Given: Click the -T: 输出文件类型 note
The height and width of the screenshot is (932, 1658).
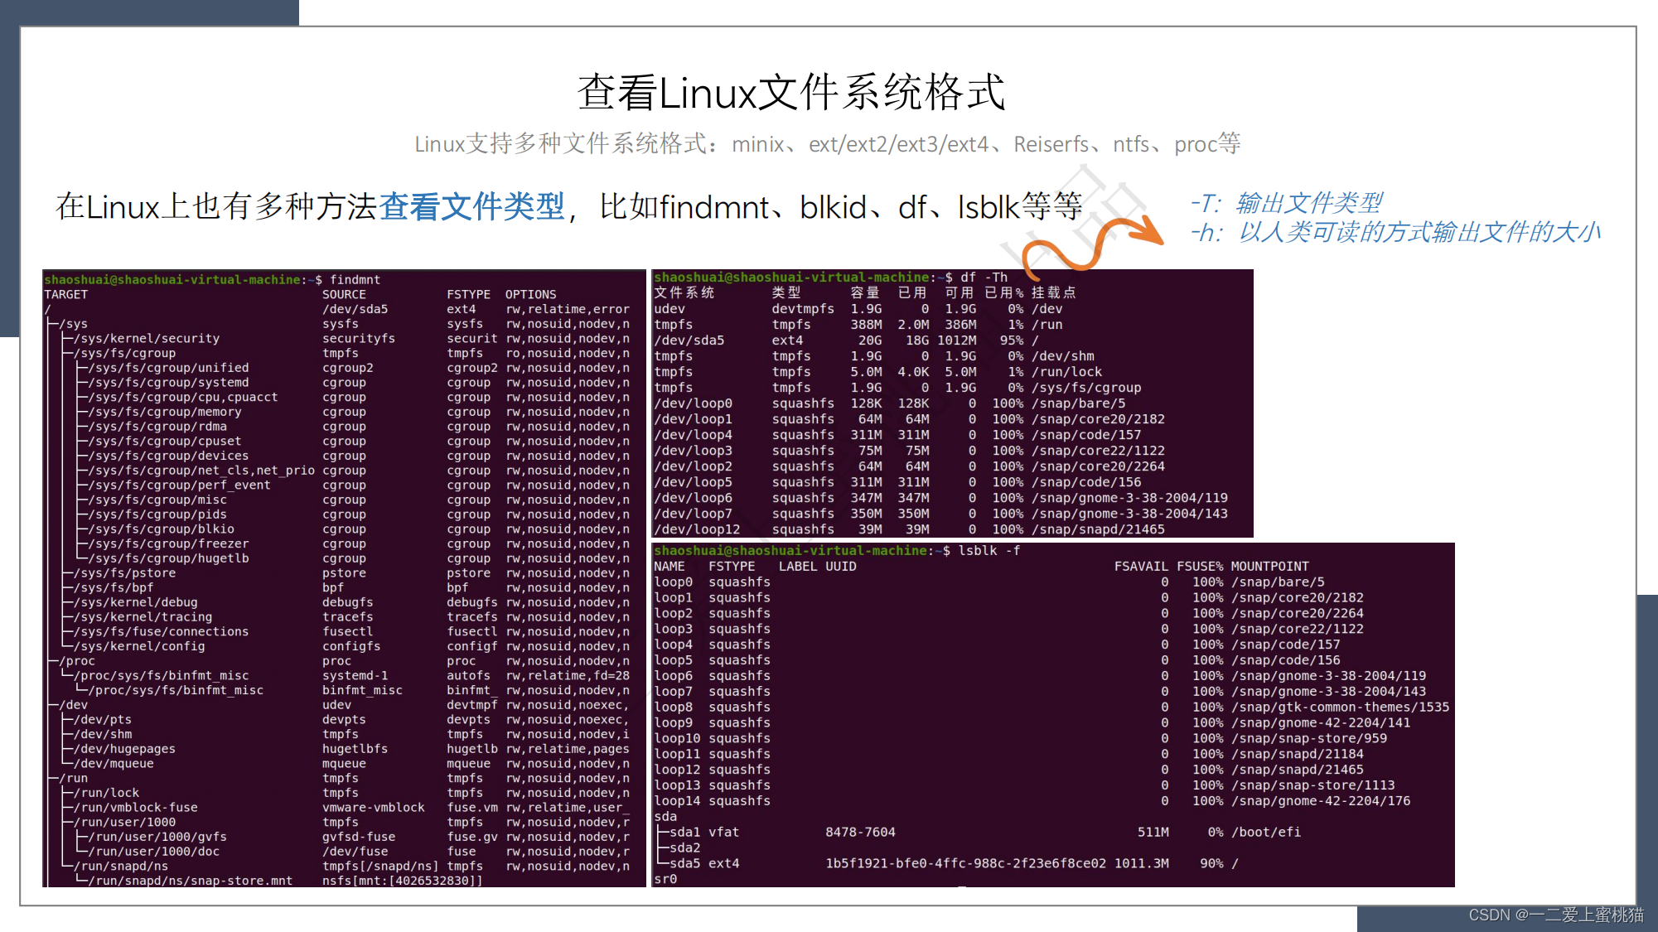Looking at the screenshot, I should point(1286,203).
